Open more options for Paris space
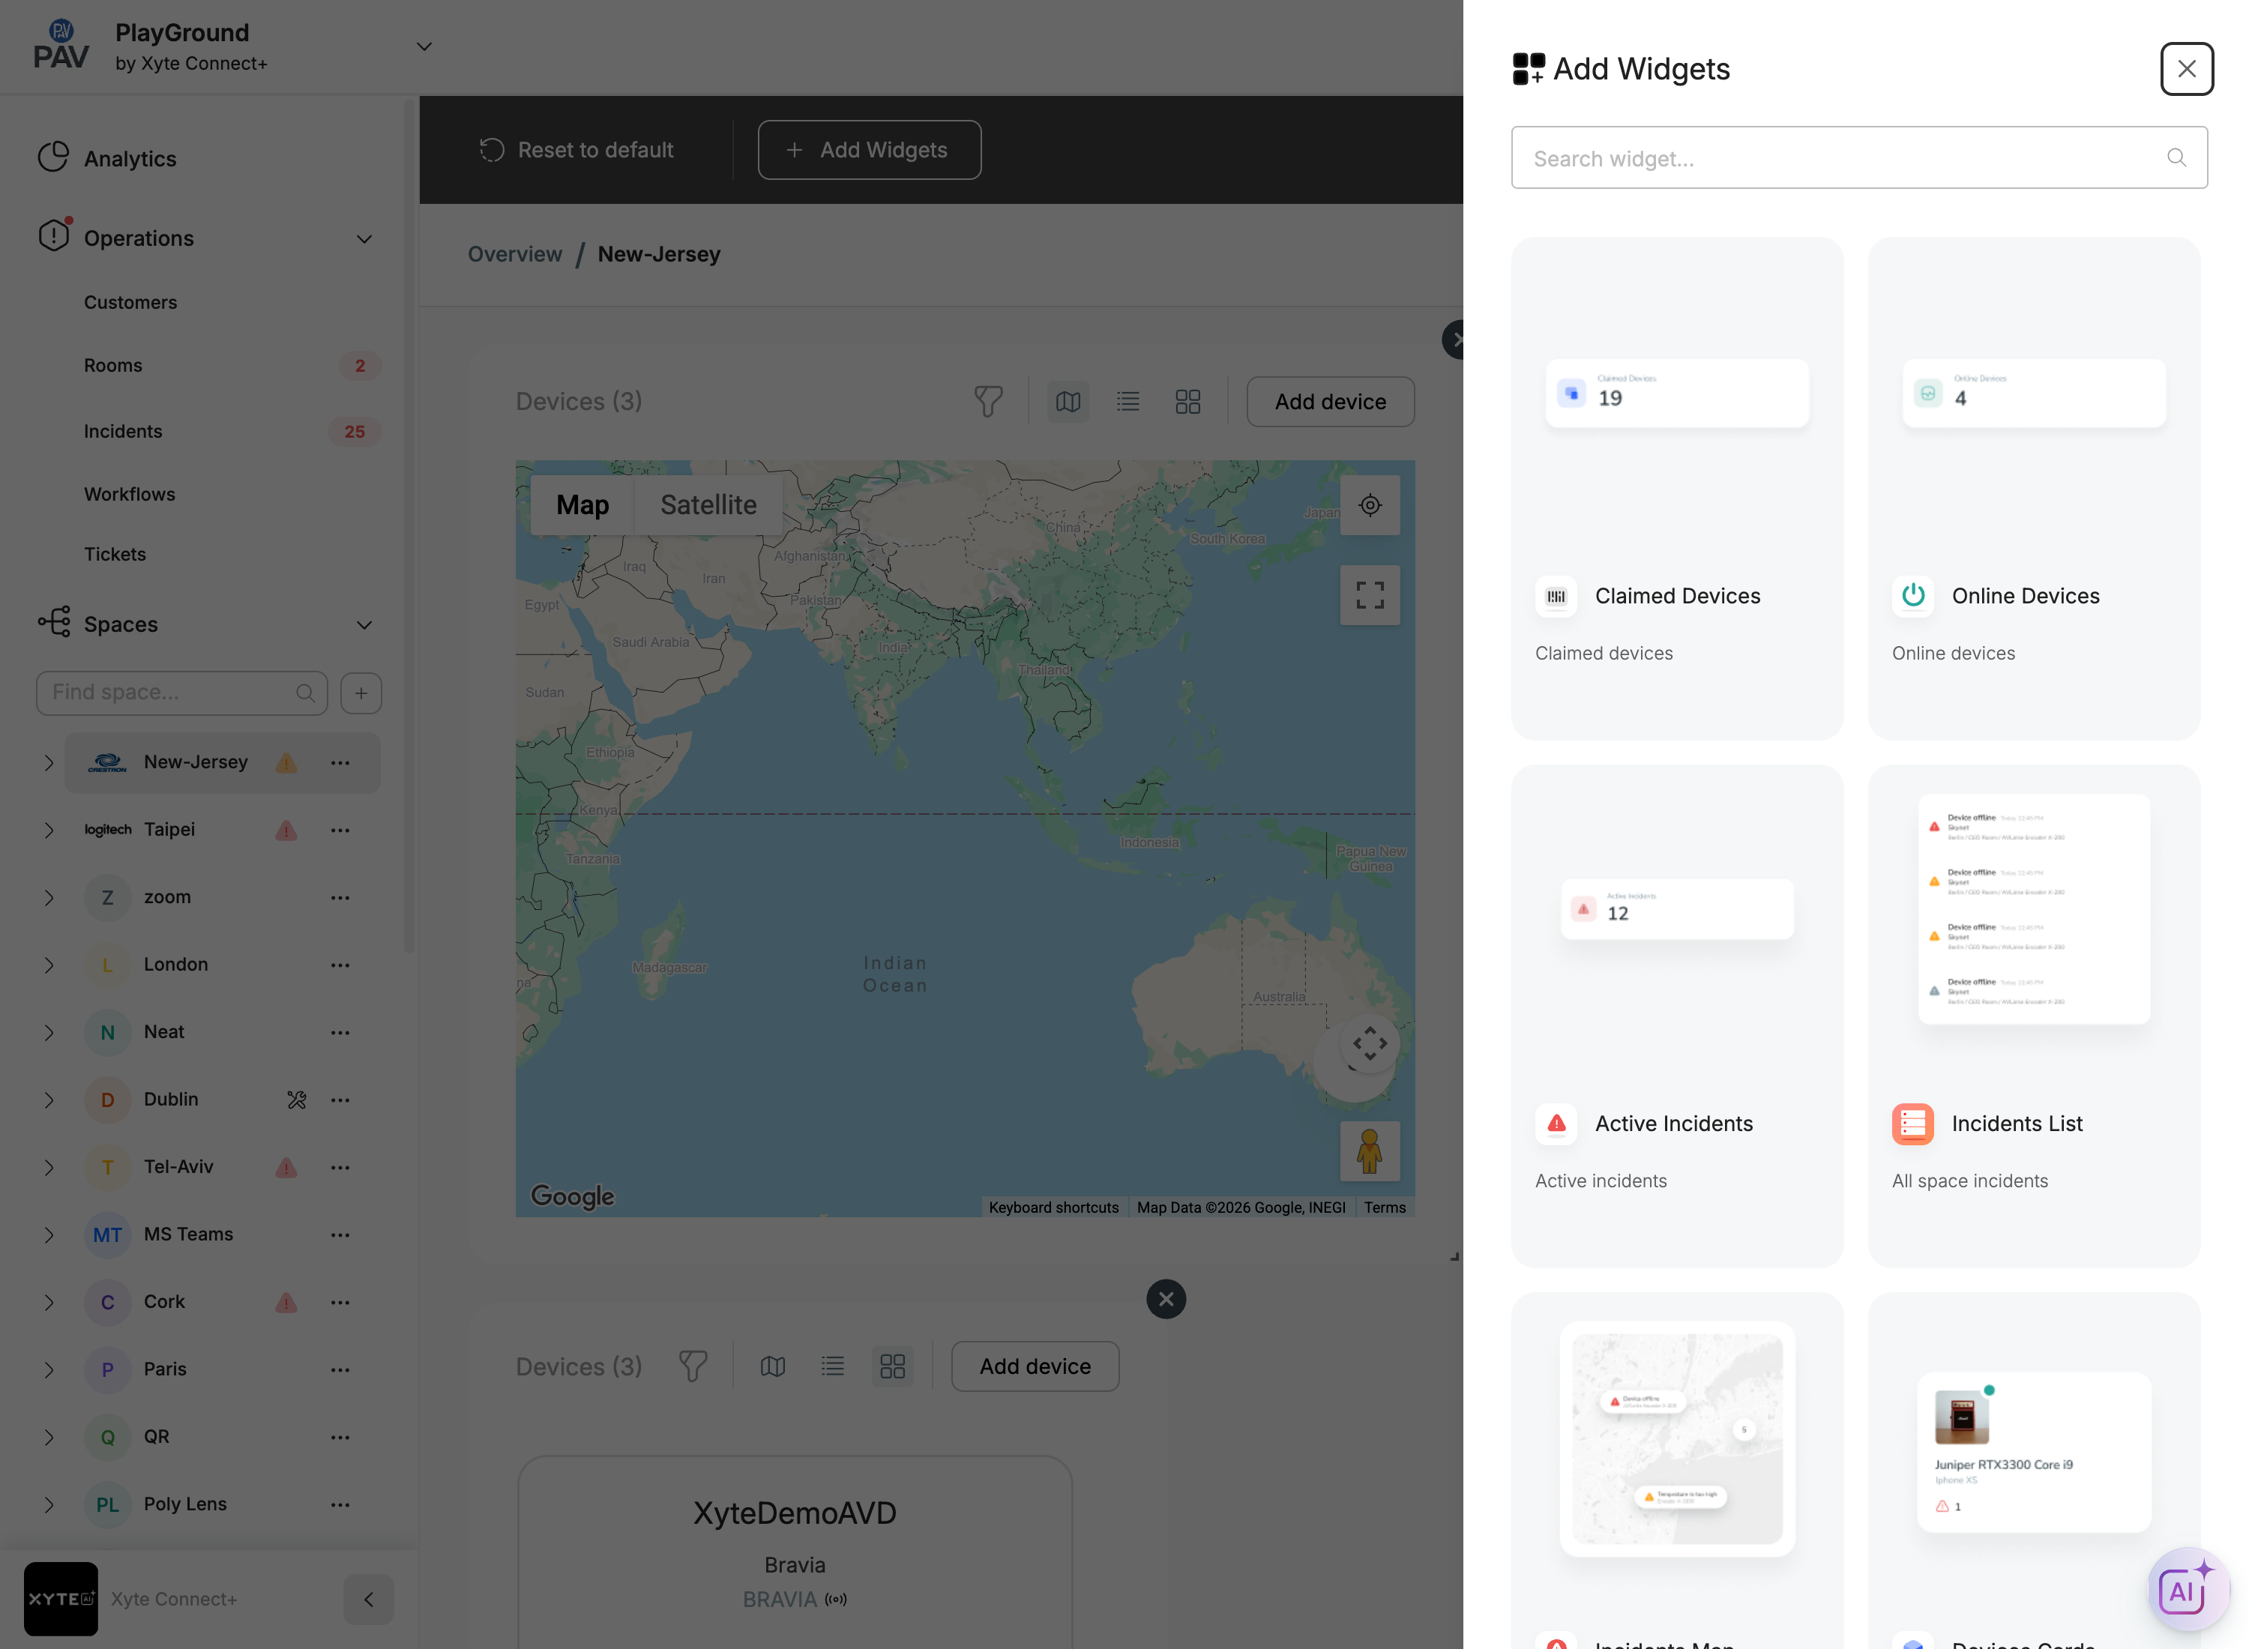This screenshot has height=1649, width=2249. [340, 1369]
